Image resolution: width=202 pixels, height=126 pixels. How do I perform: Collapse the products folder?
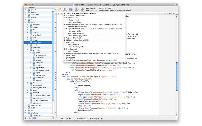[x=28, y=50]
